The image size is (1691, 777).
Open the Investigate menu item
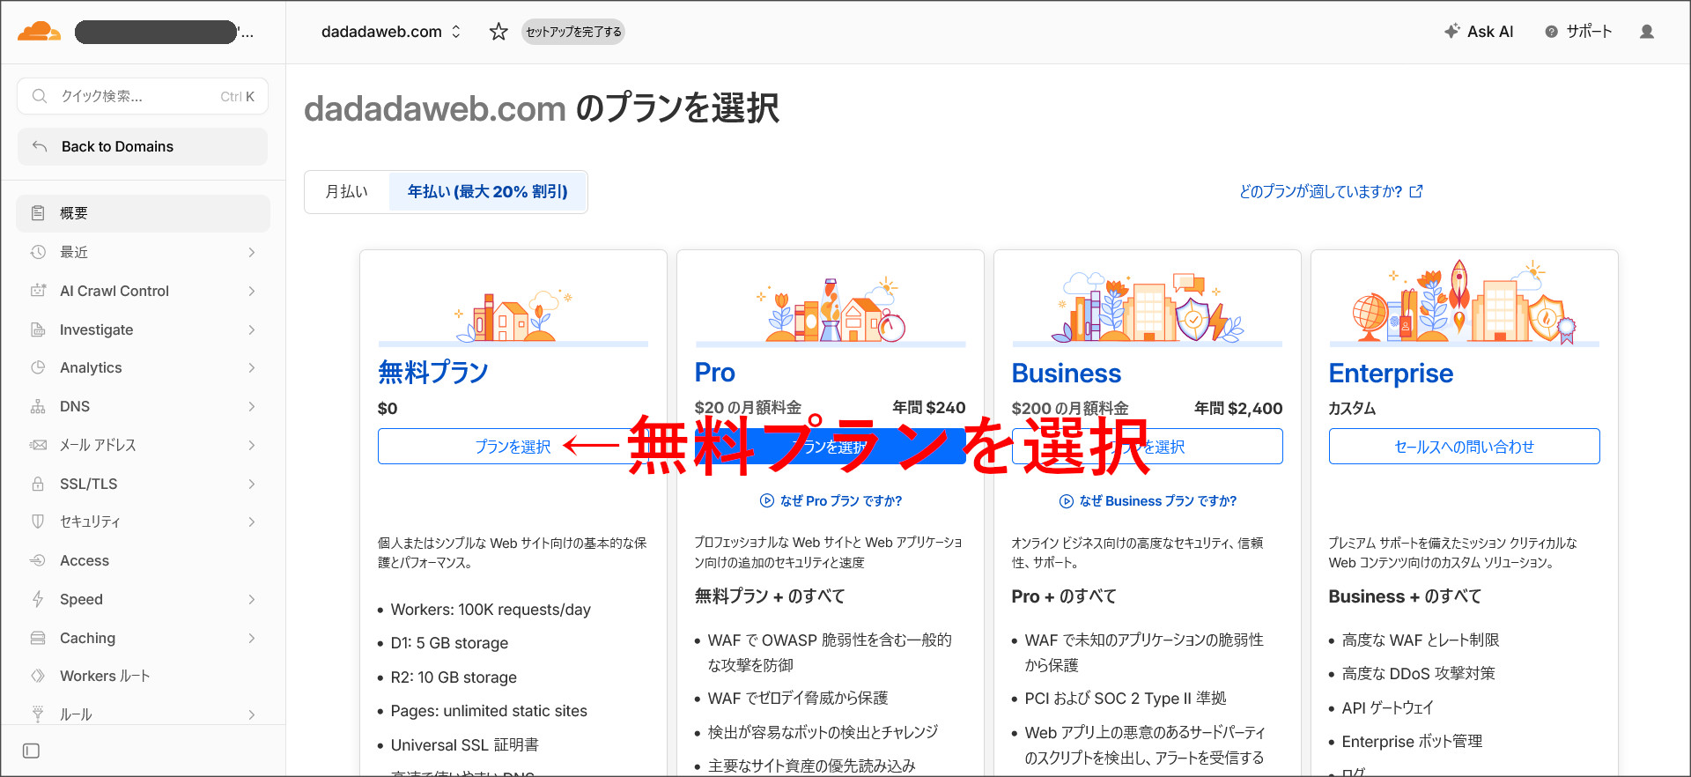[x=143, y=329]
